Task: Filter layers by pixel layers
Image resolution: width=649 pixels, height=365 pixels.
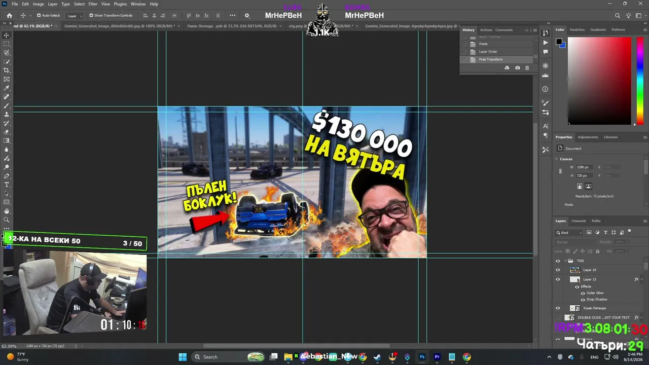Action: [589, 233]
